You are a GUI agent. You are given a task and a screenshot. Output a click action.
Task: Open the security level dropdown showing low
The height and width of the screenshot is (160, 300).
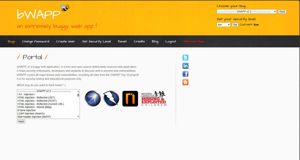pos(224,25)
